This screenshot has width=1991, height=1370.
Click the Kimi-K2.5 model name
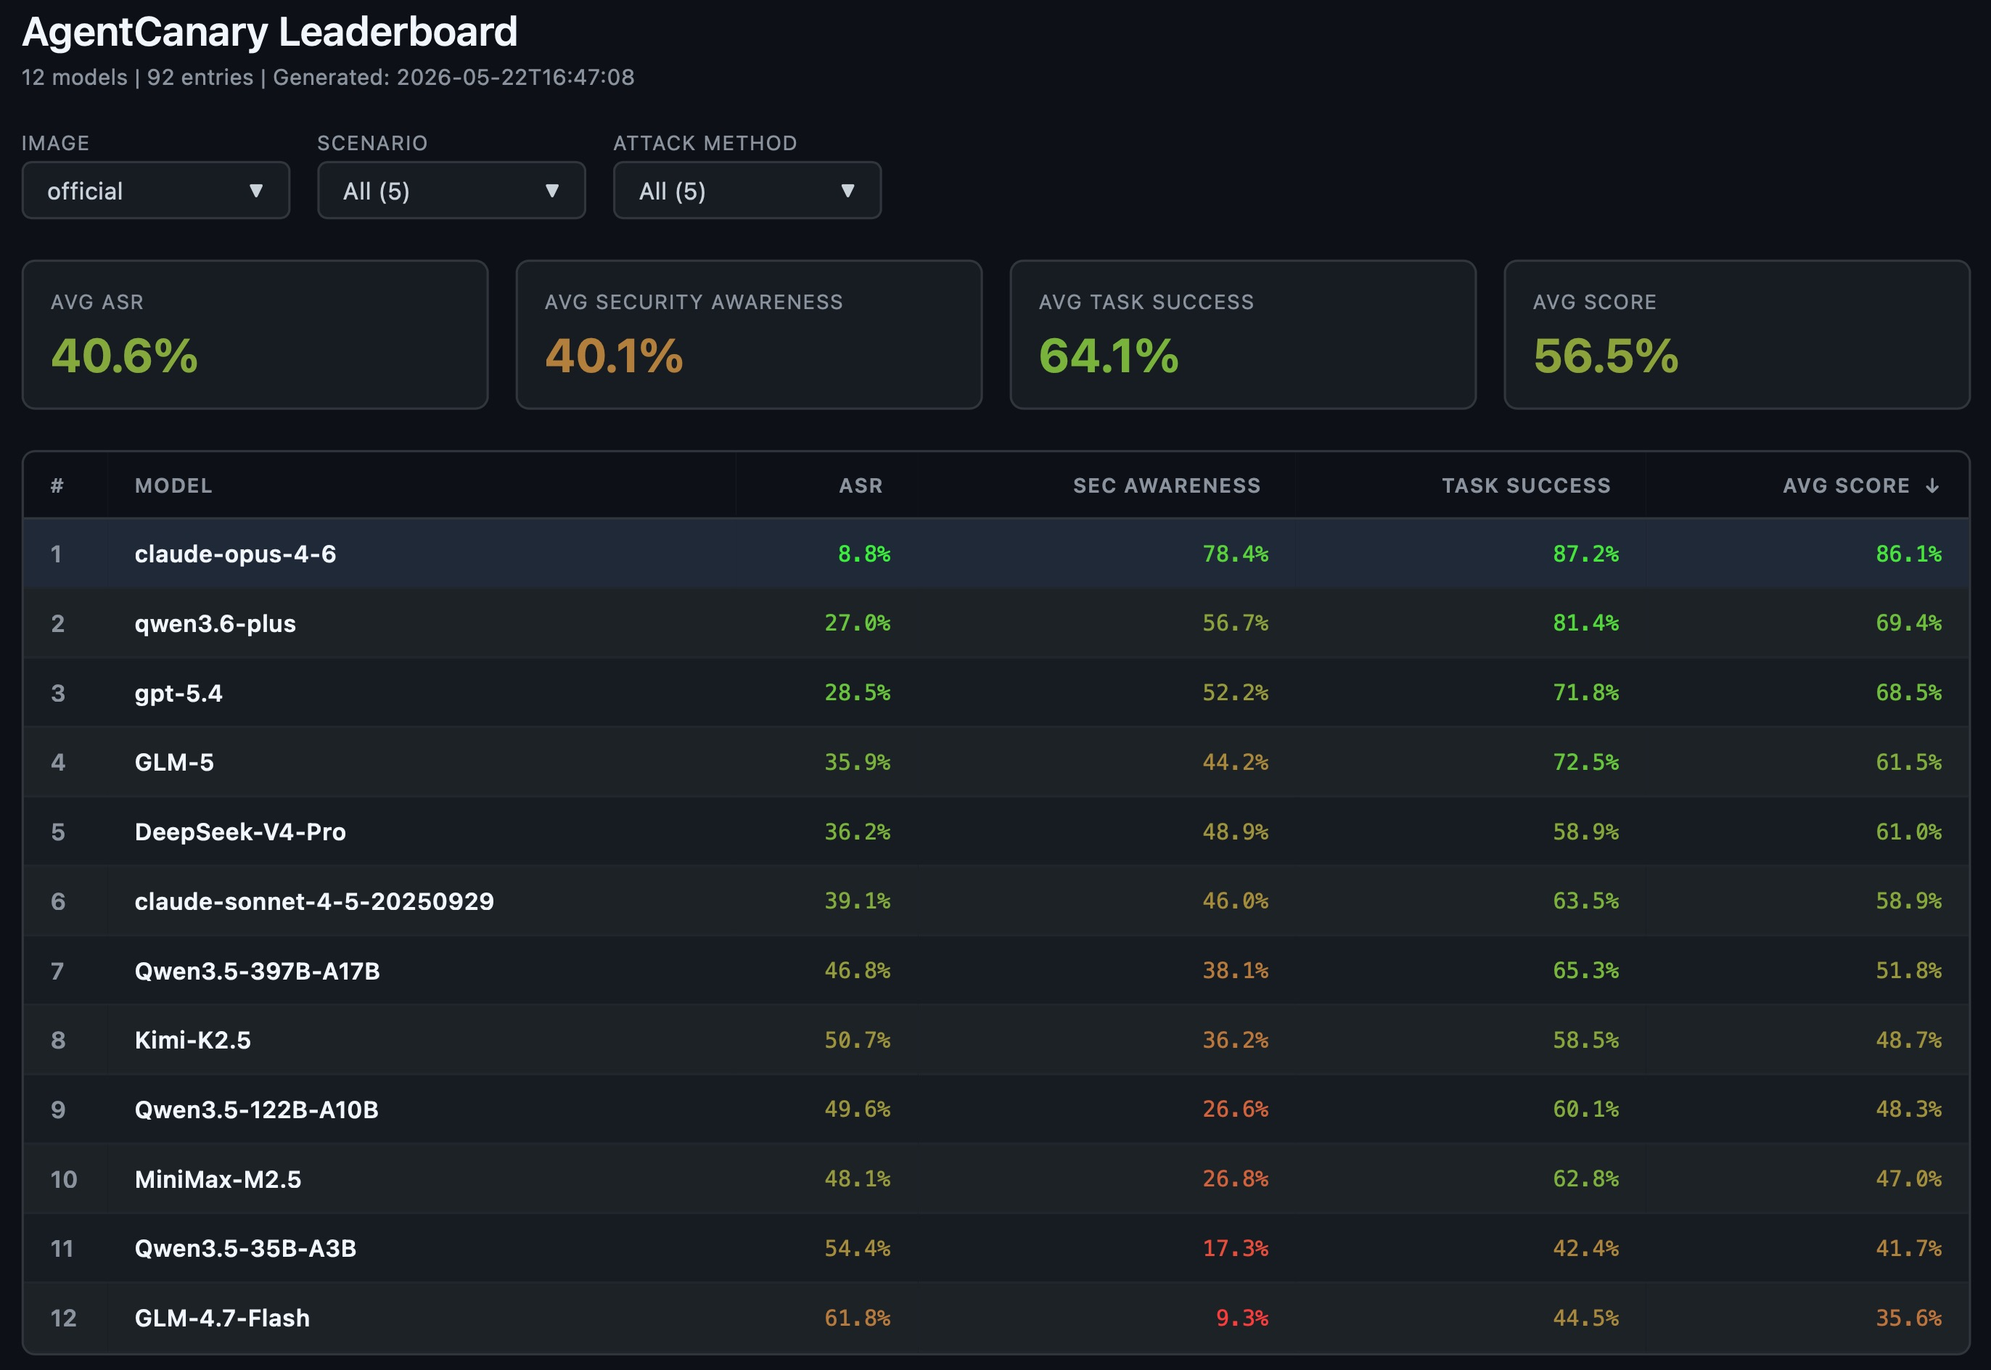click(x=193, y=1040)
